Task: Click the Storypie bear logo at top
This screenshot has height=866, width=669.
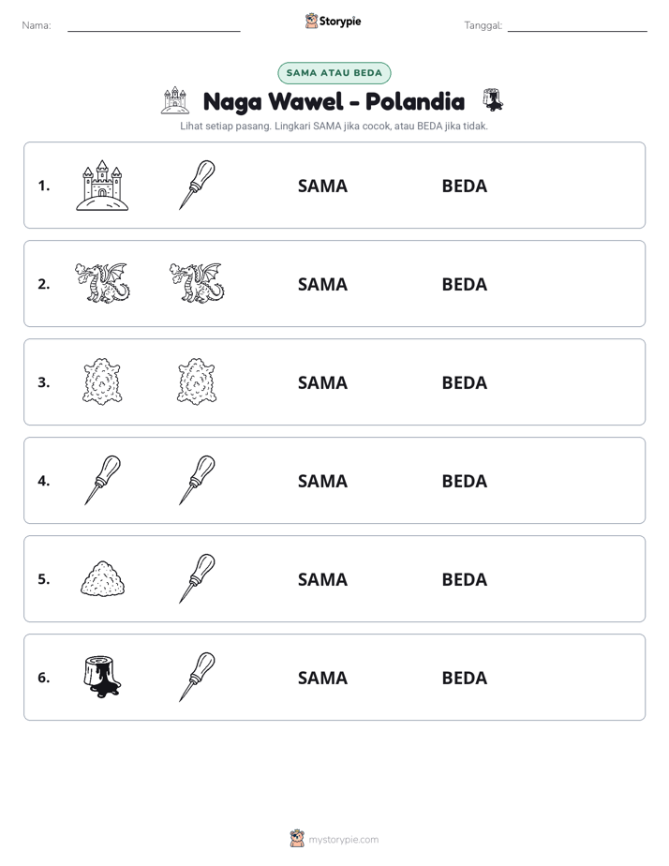Action: (311, 21)
